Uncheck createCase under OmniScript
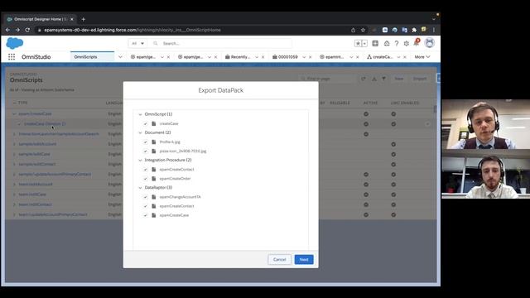The image size is (530, 298). click(146, 123)
